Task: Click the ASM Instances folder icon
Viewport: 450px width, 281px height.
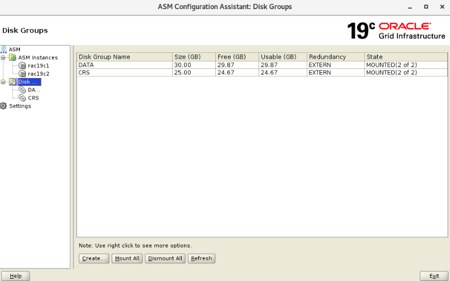Action: [13, 57]
